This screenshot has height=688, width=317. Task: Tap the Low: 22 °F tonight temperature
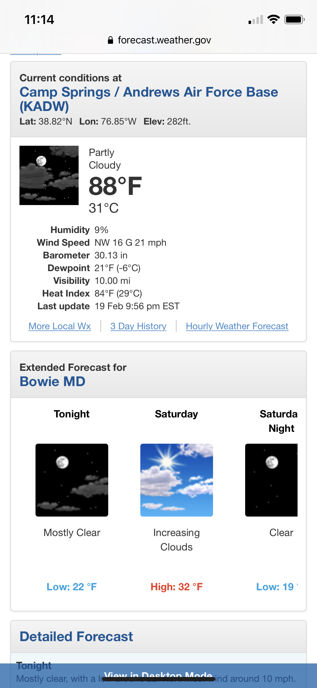coord(72,587)
